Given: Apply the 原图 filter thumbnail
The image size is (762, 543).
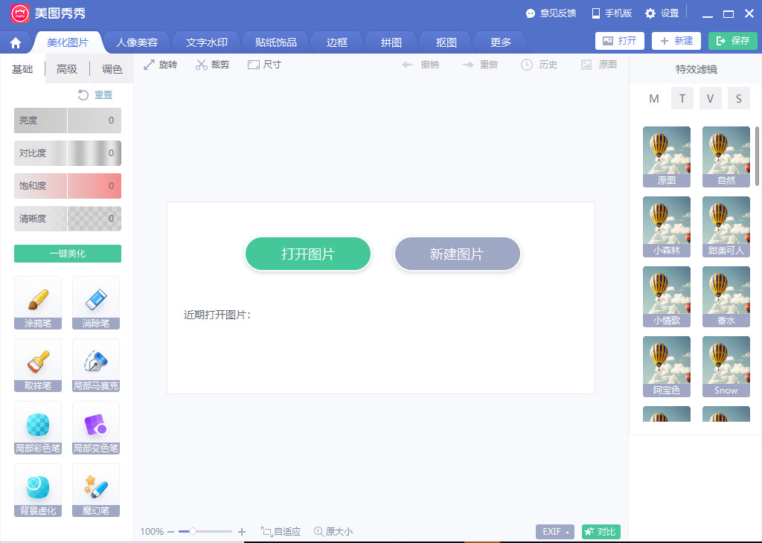Looking at the screenshot, I should pos(667,157).
